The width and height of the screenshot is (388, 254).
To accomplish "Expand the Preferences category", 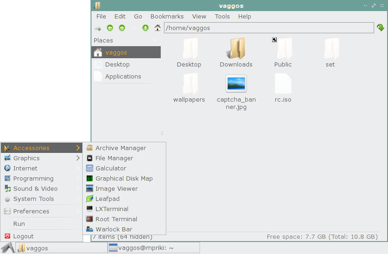I will 42,211.
